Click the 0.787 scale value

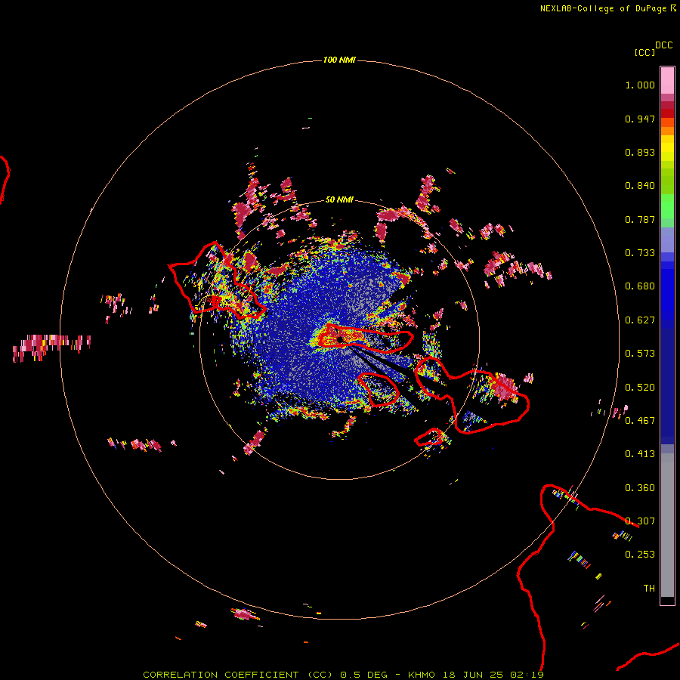click(640, 219)
